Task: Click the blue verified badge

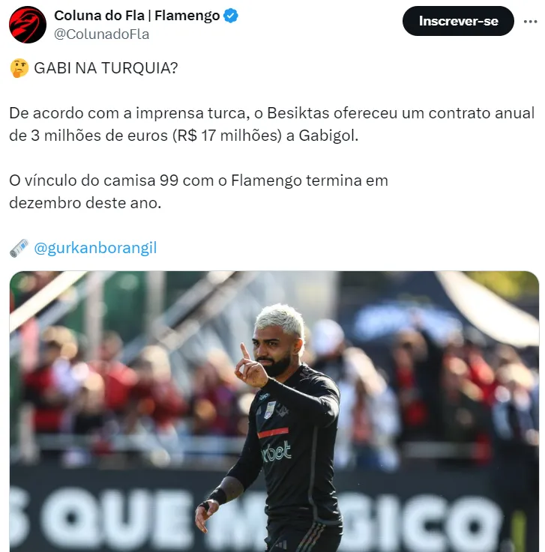Action: [231, 16]
